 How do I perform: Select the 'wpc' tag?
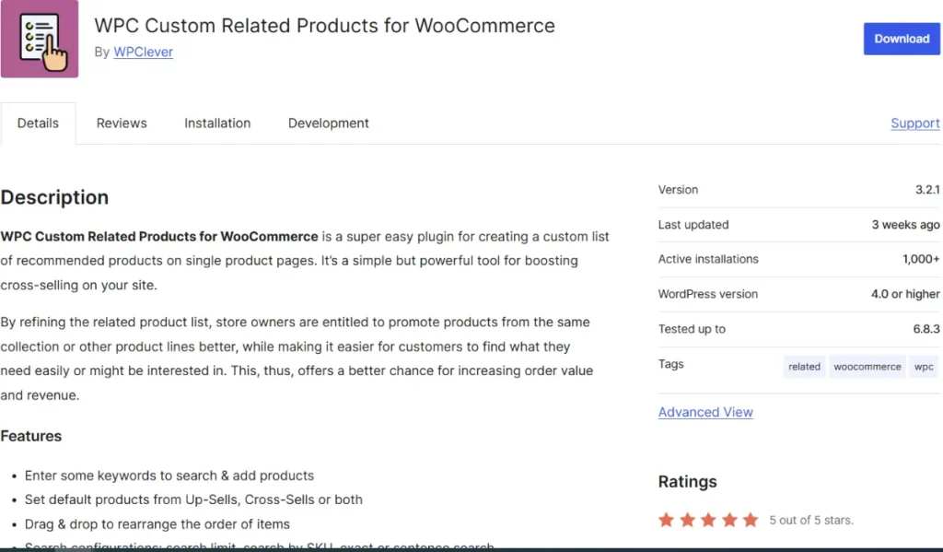924,367
